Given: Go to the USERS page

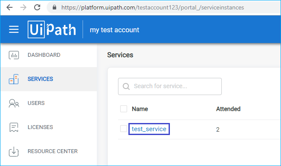Looking at the screenshot, I should click(x=36, y=103).
